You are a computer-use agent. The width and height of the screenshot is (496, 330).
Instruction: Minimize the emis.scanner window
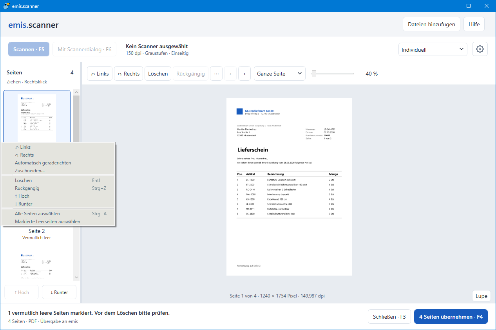451,6
